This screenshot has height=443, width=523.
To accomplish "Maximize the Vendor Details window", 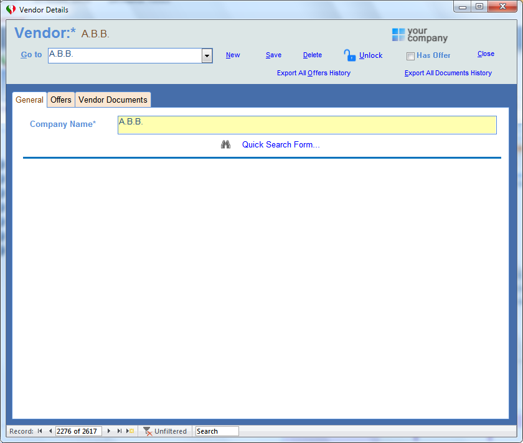I will tap(479, 6).
